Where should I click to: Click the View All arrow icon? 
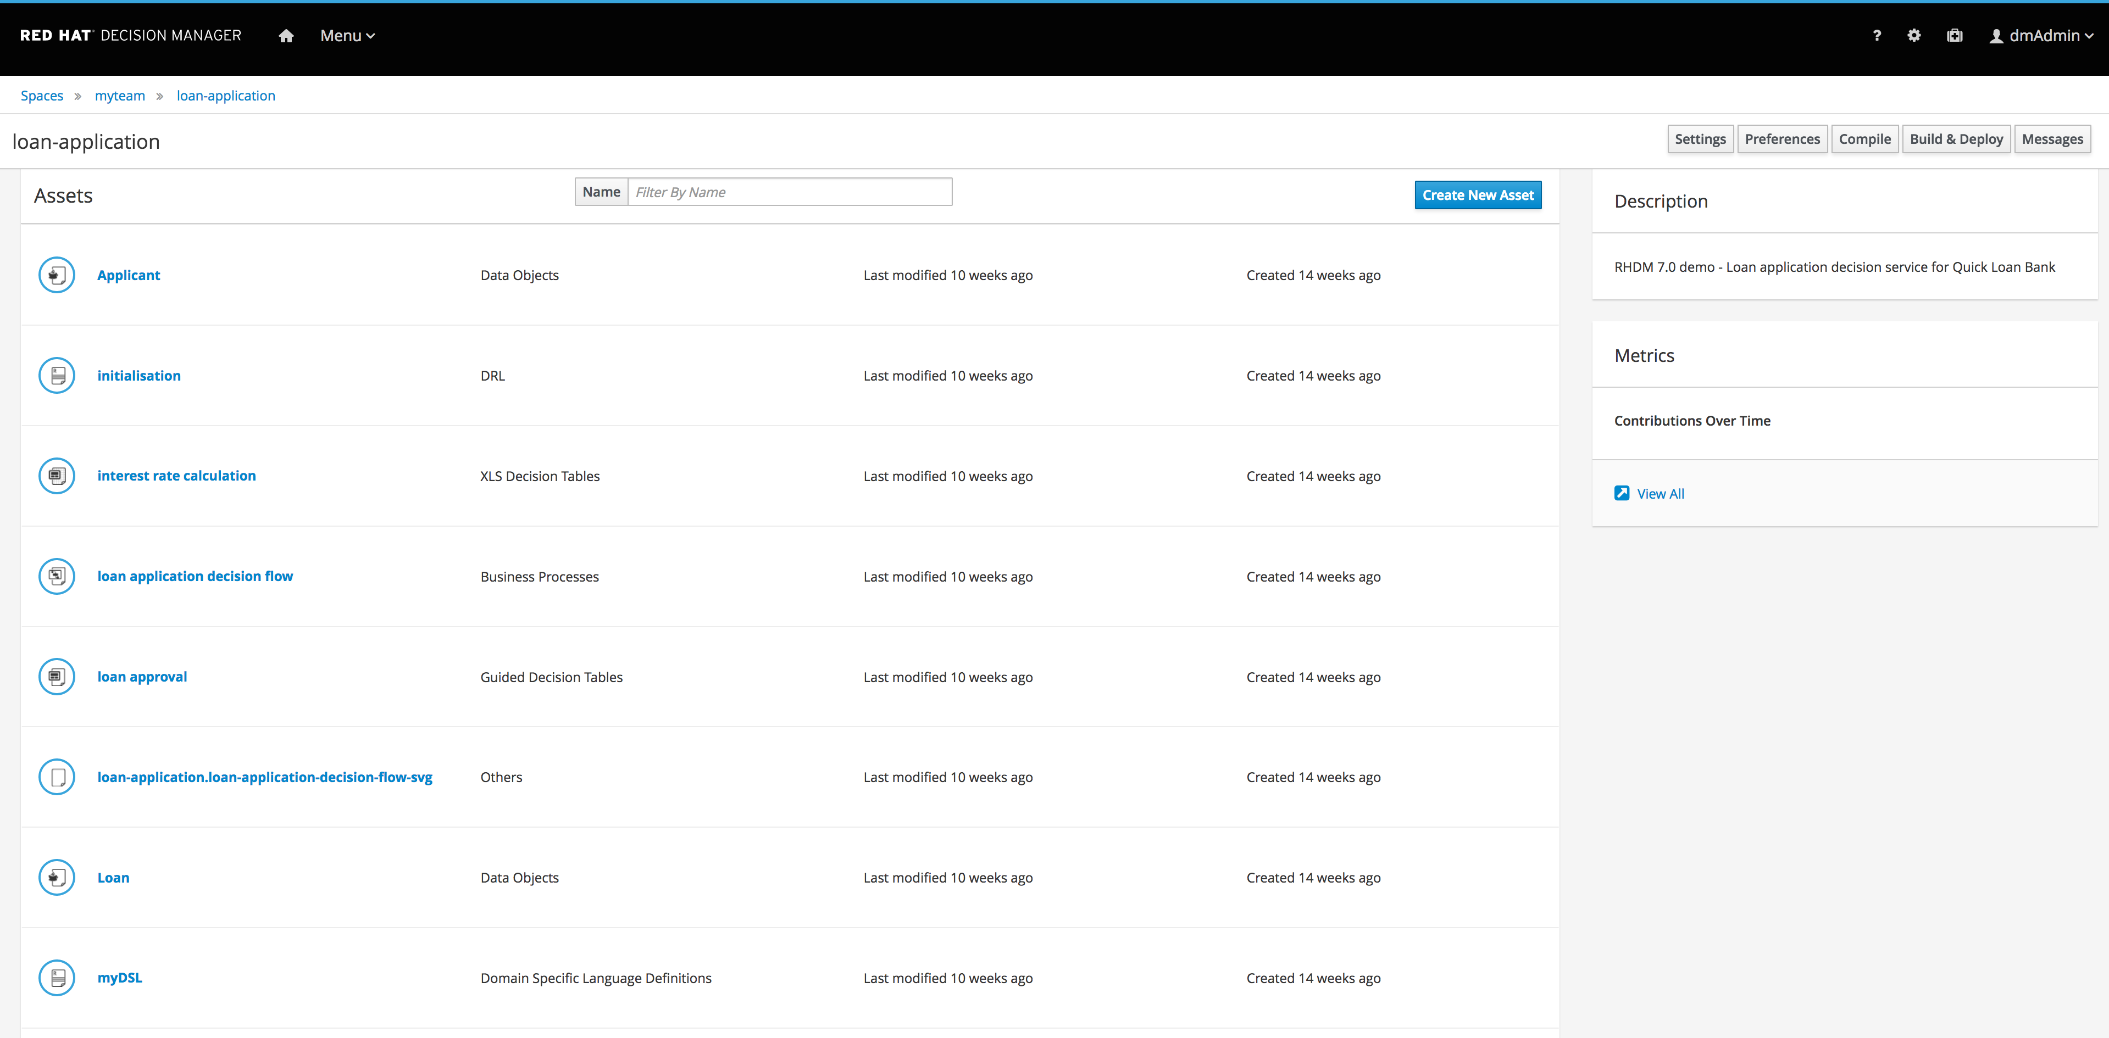1621,493
